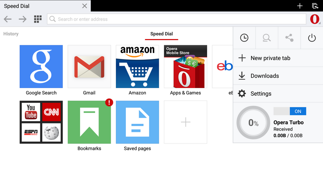Click the red alert badge on Bookmarks
Screen dimensions: 323x175
click(x=109, y=102)
